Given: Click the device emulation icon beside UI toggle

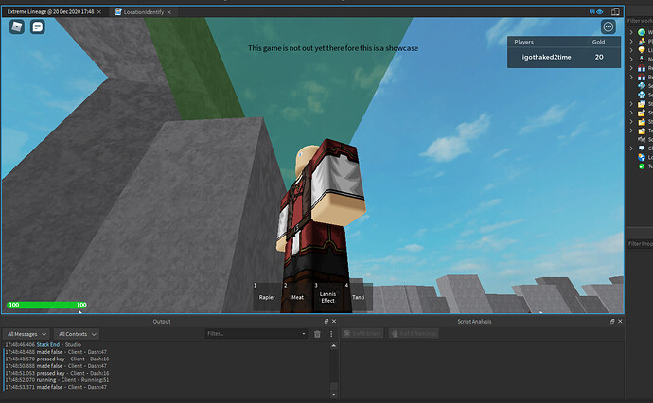Looking at the screenshot, I should point(615,11).
